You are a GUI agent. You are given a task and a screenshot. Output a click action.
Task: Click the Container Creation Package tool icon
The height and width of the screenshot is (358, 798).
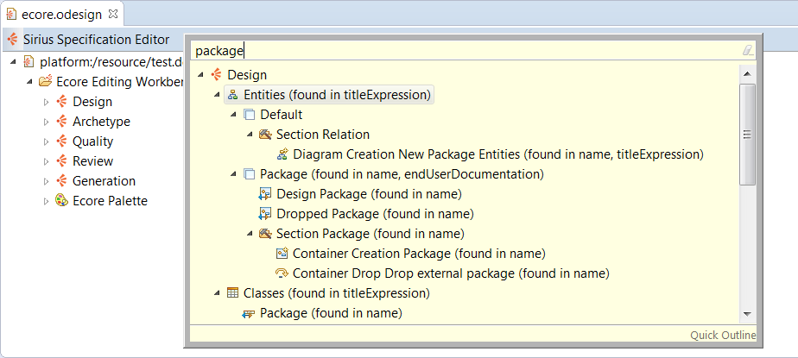[282, 254]
